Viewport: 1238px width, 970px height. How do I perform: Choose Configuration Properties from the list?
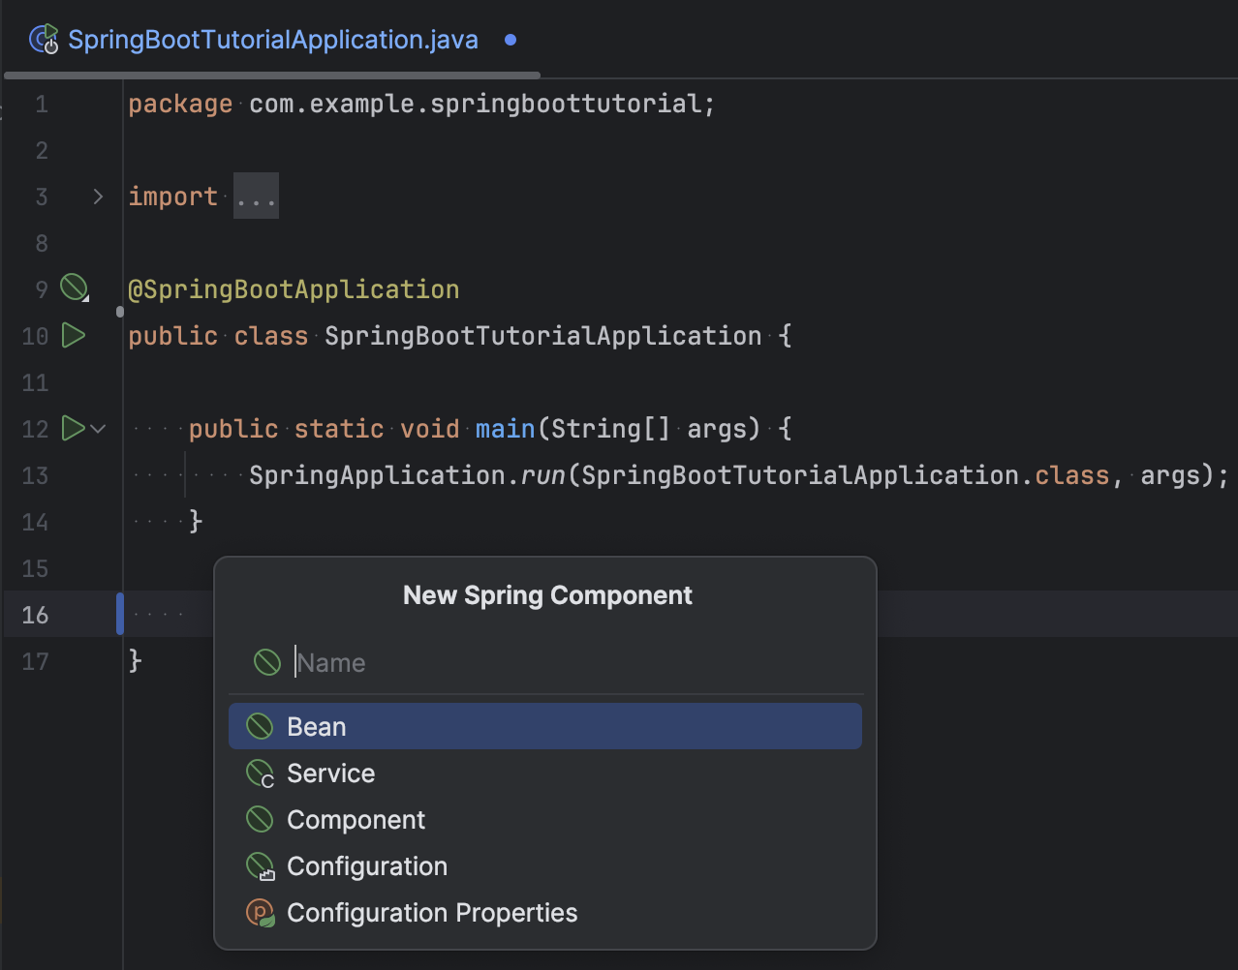pos(432,913)
